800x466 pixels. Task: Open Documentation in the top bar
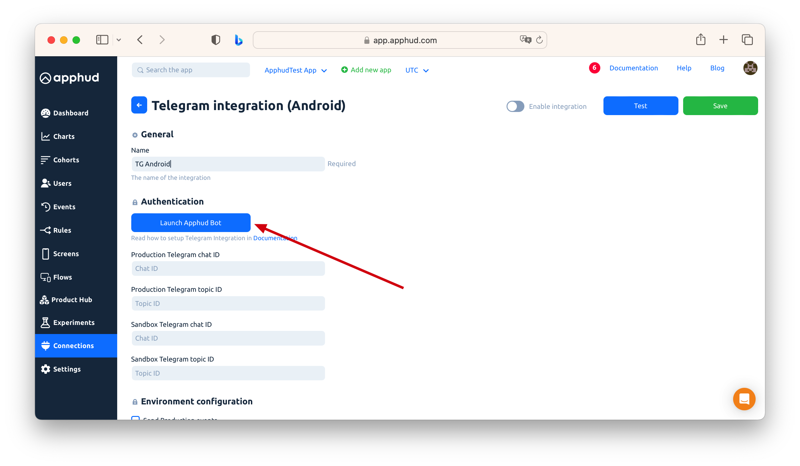(x=633, y=68)
